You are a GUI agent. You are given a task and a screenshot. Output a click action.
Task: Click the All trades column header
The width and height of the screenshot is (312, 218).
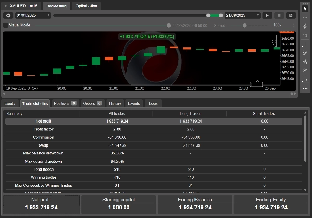coord(116,113)
